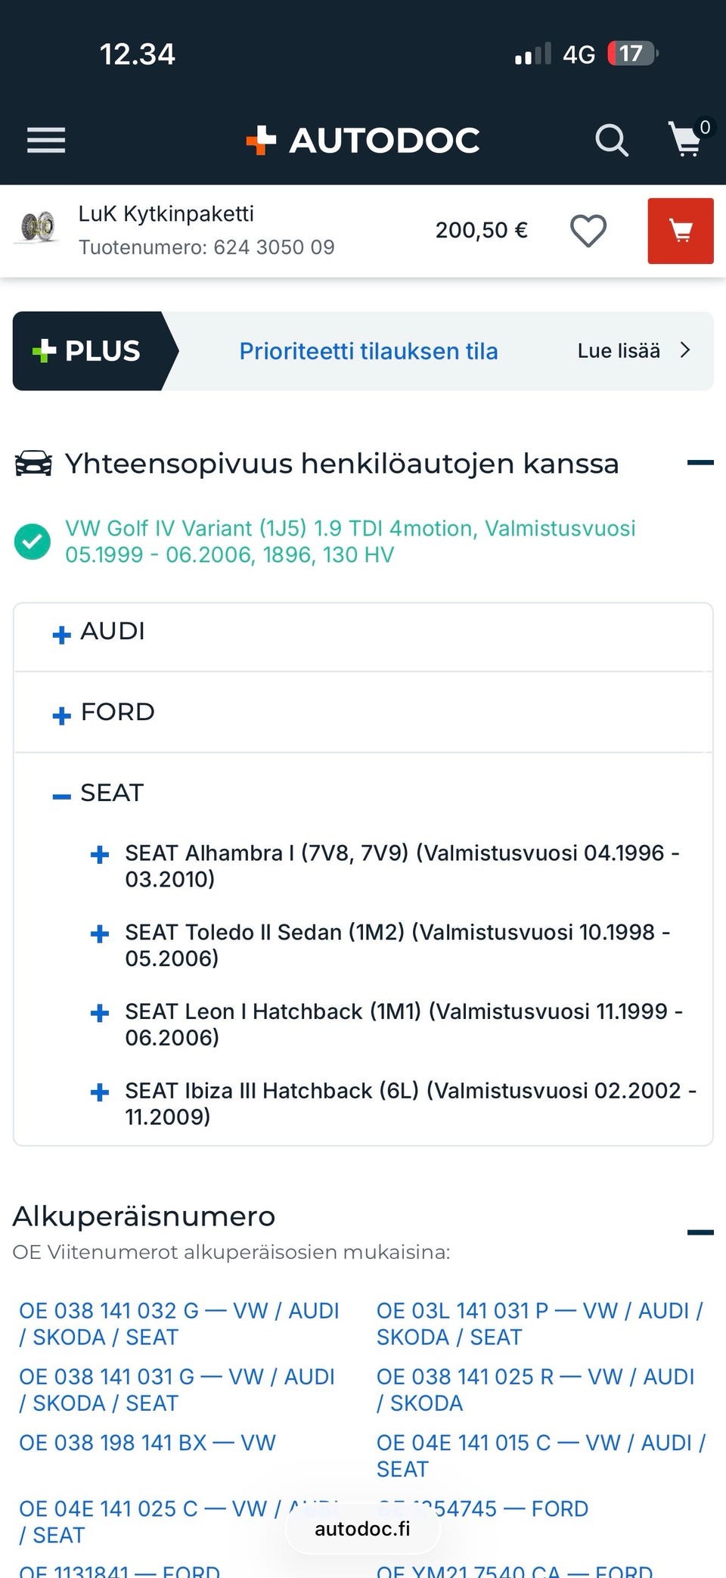Viewport: 726px width, 1578px height.
Task: Expand SEAT Toledo II Sedan entry
Action: coord(100,934)
